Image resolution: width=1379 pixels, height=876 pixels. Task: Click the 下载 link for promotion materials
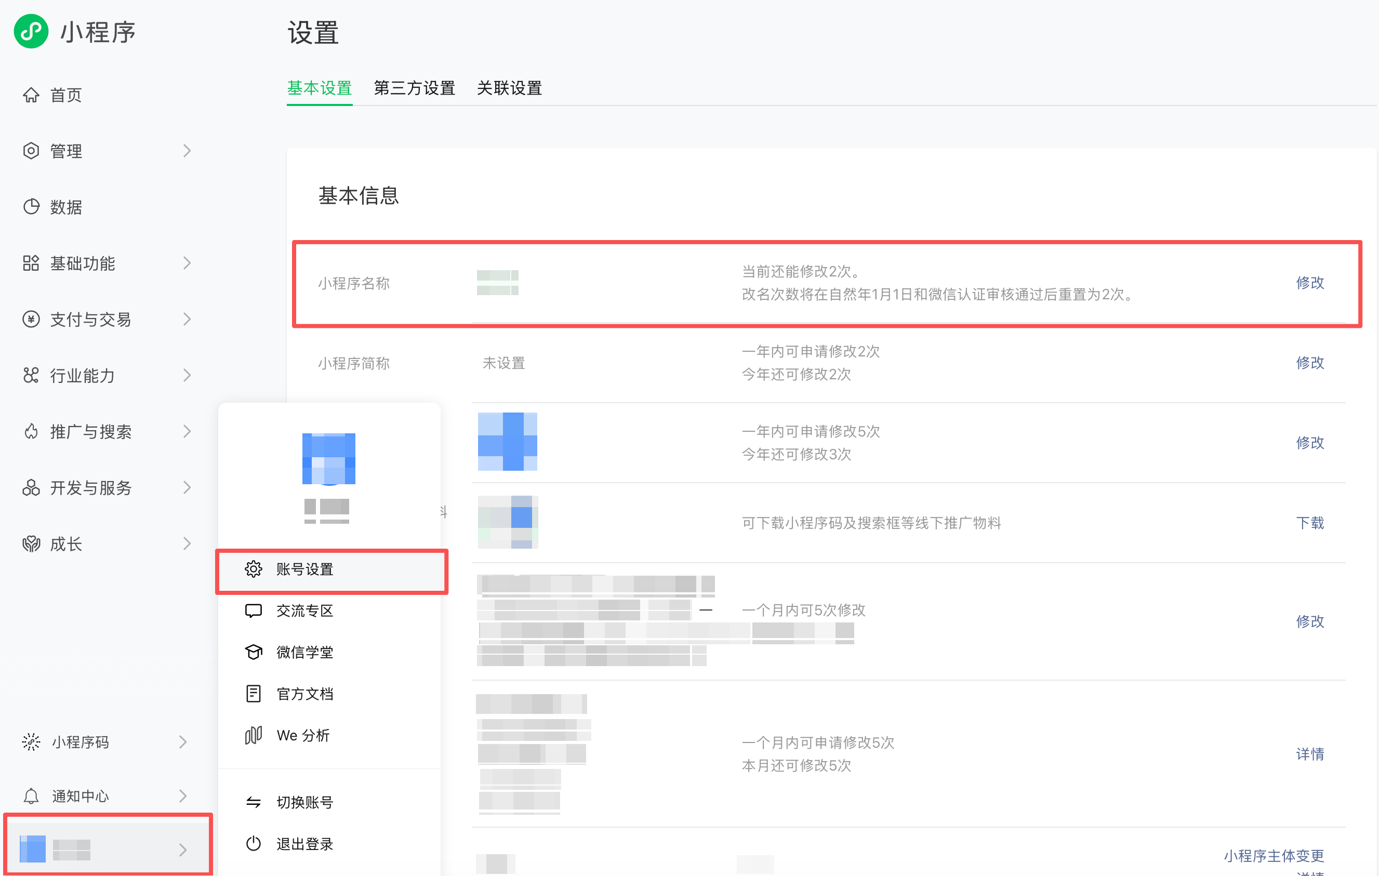click(x=1310, y=523)
